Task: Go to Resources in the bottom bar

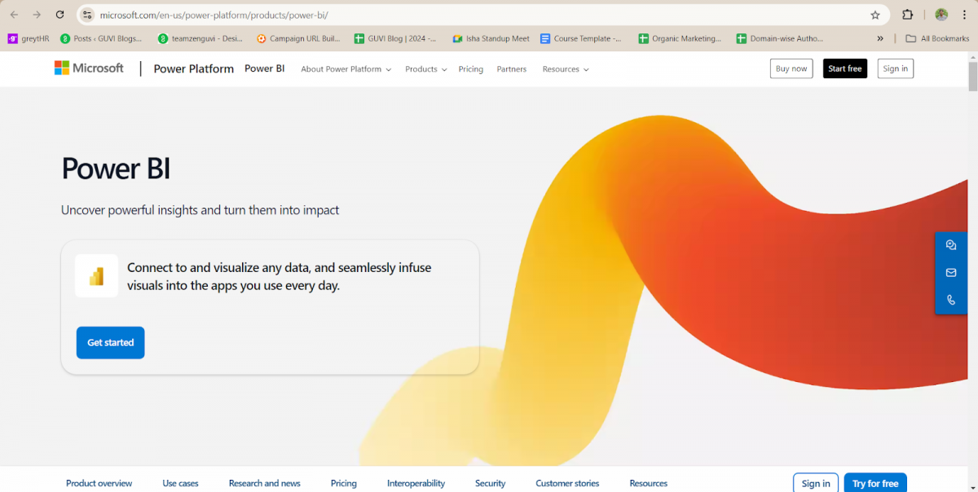Action: 649,483
